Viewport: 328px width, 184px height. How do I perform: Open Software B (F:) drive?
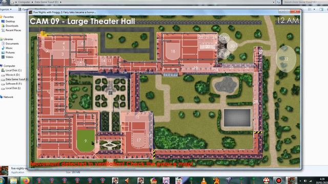click(13, 84)
